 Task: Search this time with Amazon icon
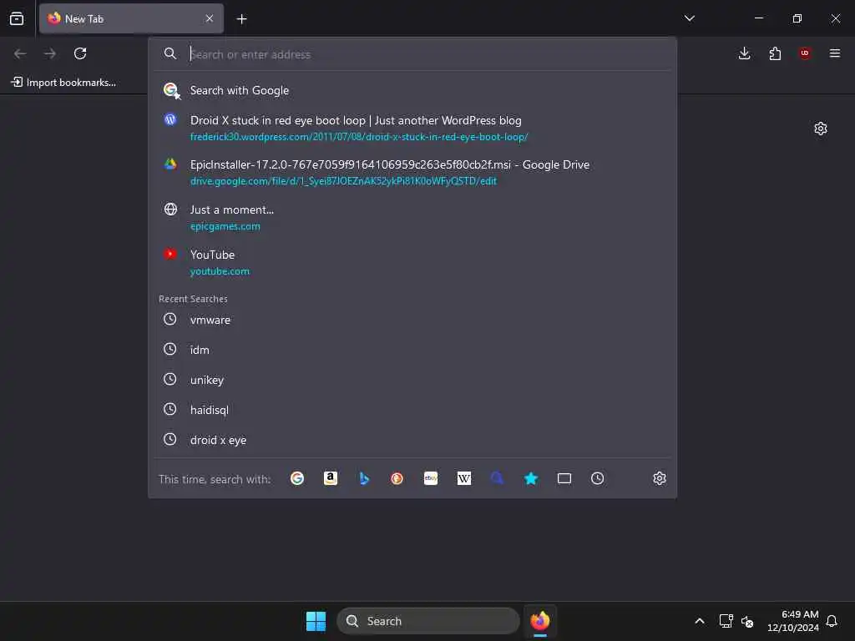(331, 478)
